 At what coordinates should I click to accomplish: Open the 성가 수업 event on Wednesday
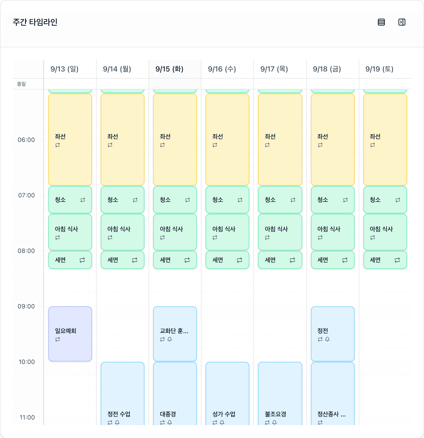coord(227,394)
